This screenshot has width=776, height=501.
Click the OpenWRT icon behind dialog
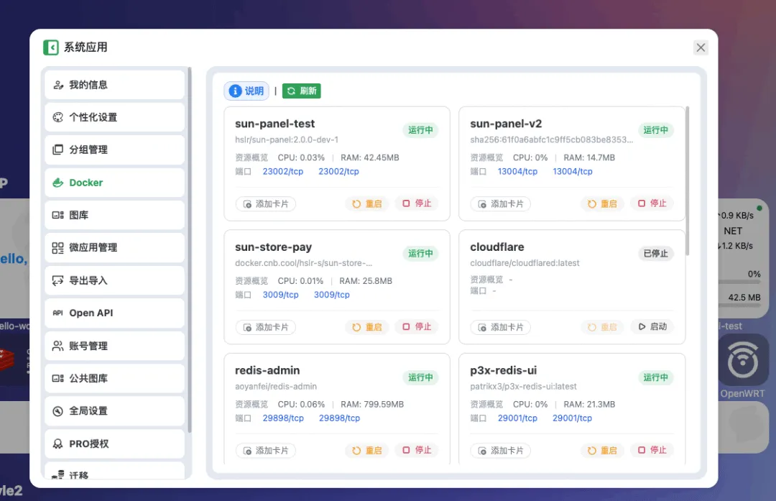pyautogui.click(x=742, y=360)
